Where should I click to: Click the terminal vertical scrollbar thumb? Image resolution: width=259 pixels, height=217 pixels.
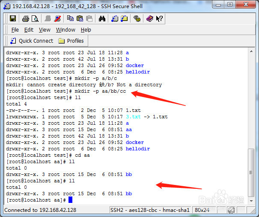click(251, 173)
